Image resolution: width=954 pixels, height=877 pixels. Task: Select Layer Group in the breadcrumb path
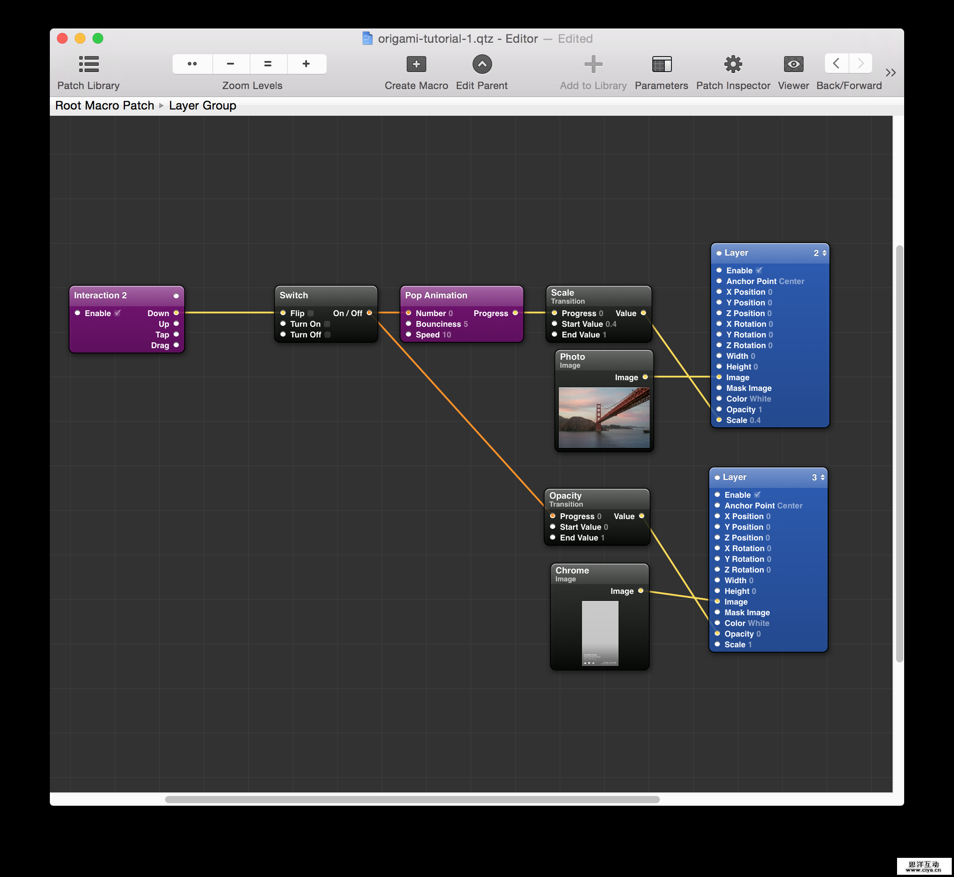tap(202, 106)
